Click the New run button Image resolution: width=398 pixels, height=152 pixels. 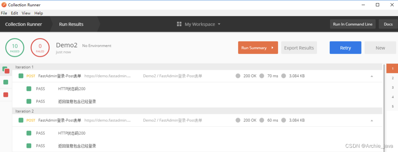click(380, 48)
